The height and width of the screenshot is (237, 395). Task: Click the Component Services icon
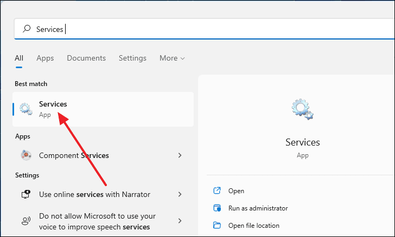tap(26, 155)
